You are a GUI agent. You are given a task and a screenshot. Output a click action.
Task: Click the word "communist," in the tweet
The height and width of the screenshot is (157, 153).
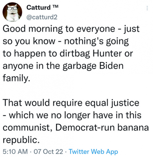click(28, 128)
